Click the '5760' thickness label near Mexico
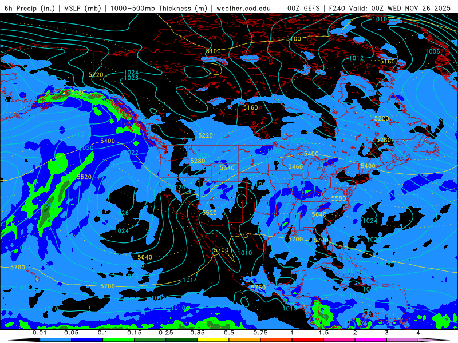 coord(259,288)
